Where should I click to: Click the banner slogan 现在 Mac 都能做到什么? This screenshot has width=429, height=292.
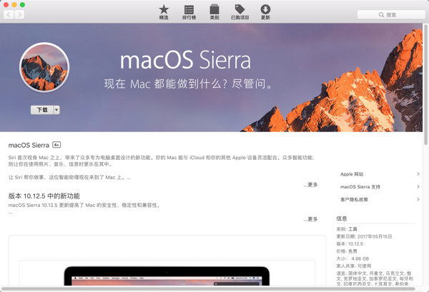(x=187, y=84)
